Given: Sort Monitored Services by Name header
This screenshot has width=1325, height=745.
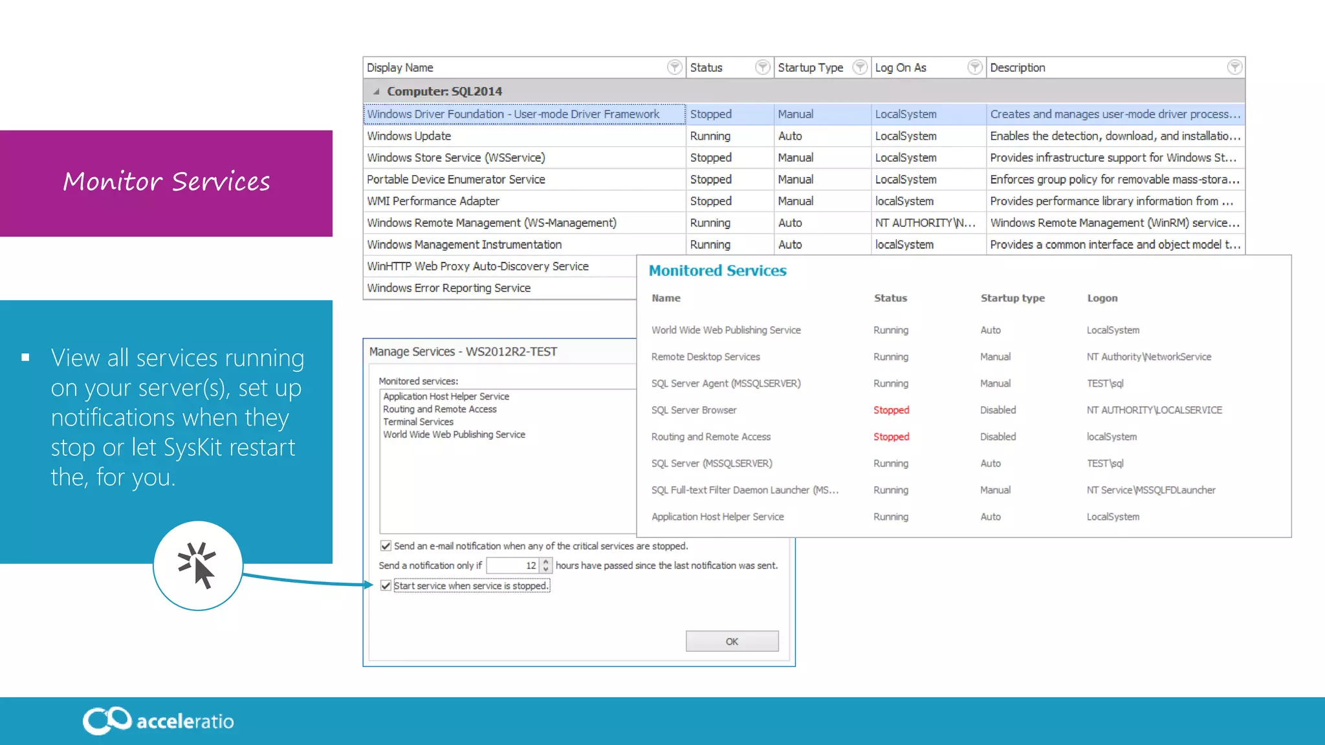Looking at the screenshot, I should pyautogui.click(x=666, y=298).
